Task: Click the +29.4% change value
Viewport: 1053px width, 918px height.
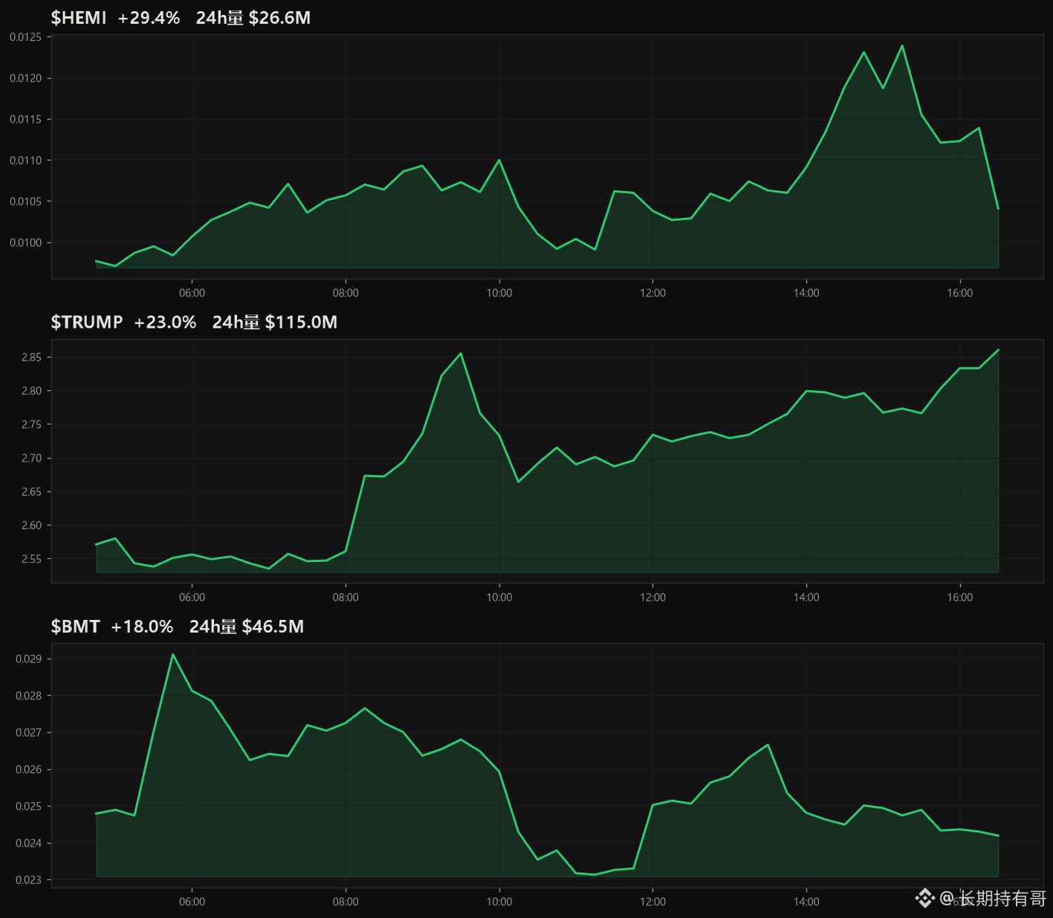Action: [149, 18]
